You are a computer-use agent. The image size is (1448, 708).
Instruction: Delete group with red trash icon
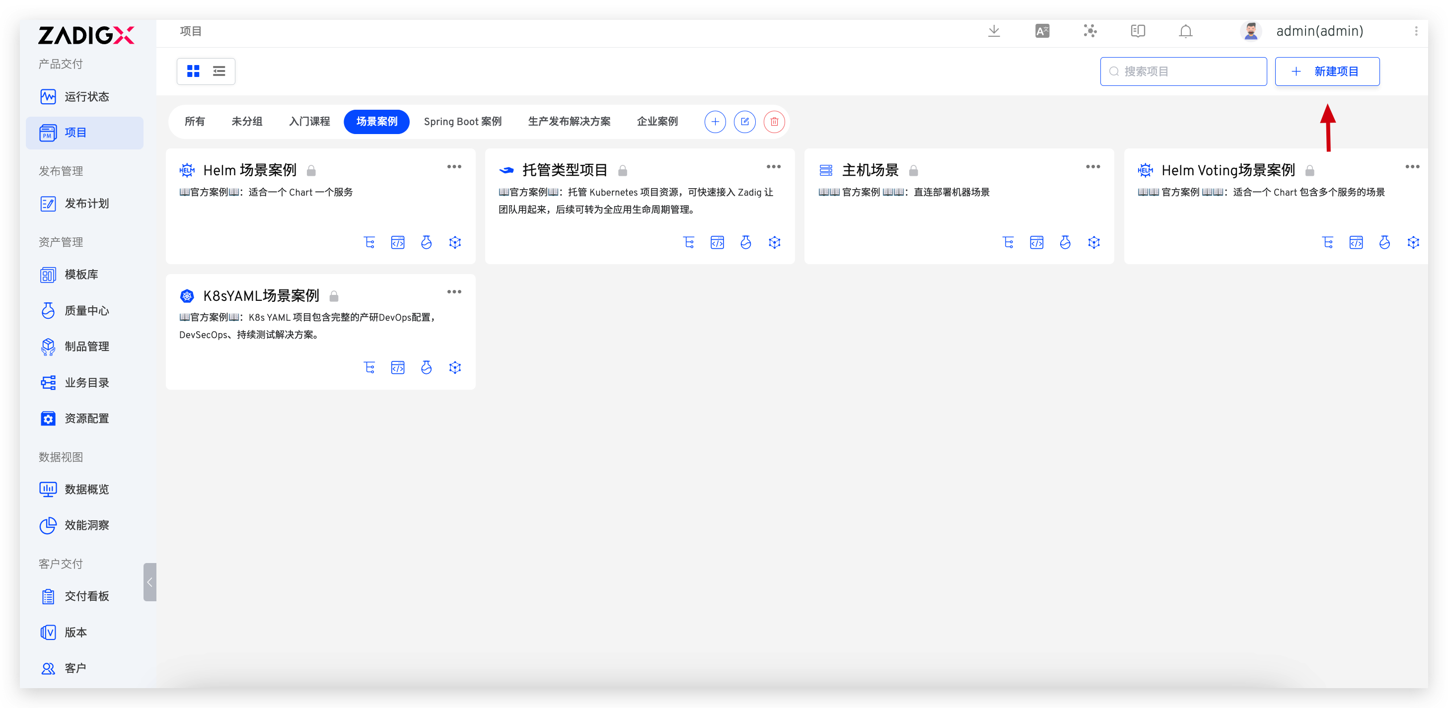pos(774,121)
